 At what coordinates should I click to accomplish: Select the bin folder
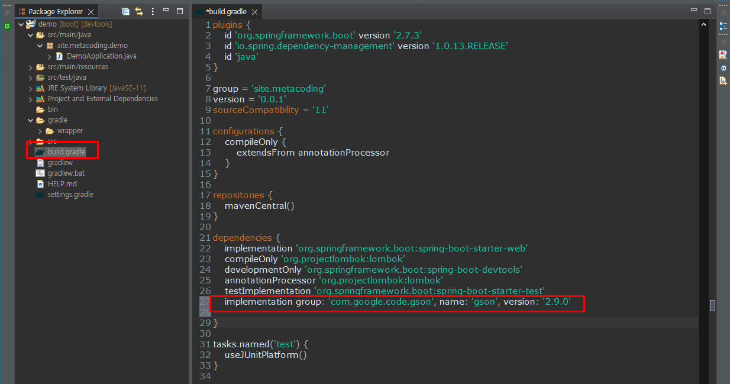tap(47, 109)
